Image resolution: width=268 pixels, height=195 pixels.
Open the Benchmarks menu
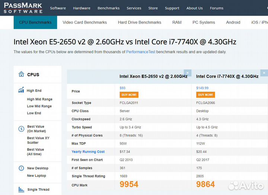109,8
